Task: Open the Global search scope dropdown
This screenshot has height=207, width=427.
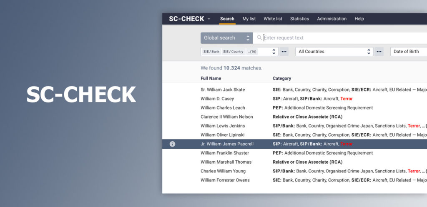Action: 226,38
